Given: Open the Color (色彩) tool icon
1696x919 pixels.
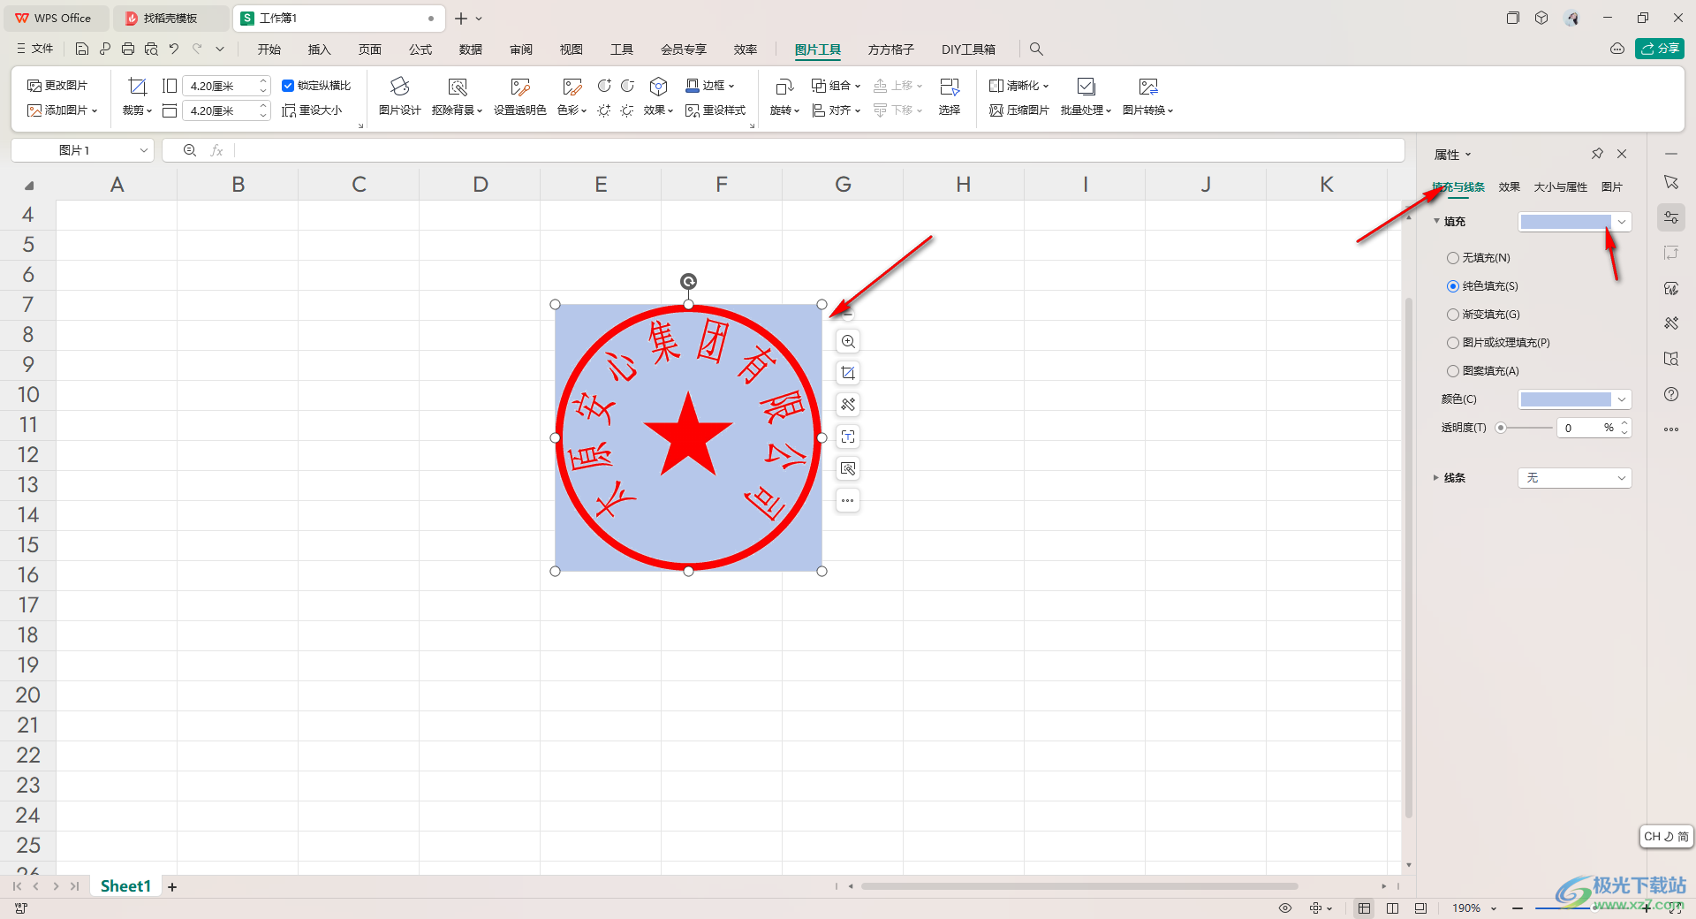Looking at the screenshot, I should [x=572, y=87].
